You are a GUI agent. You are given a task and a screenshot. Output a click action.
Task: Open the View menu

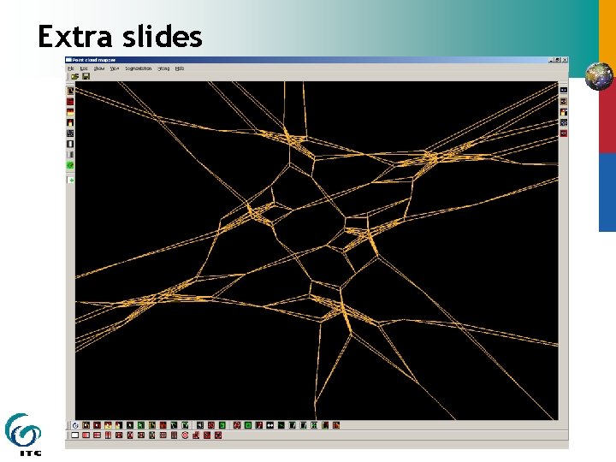click(x=115, y=68)
